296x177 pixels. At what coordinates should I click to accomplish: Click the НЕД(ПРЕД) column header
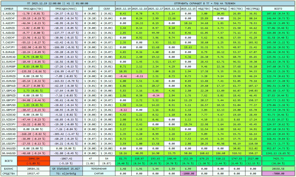(x=221, y=9)
